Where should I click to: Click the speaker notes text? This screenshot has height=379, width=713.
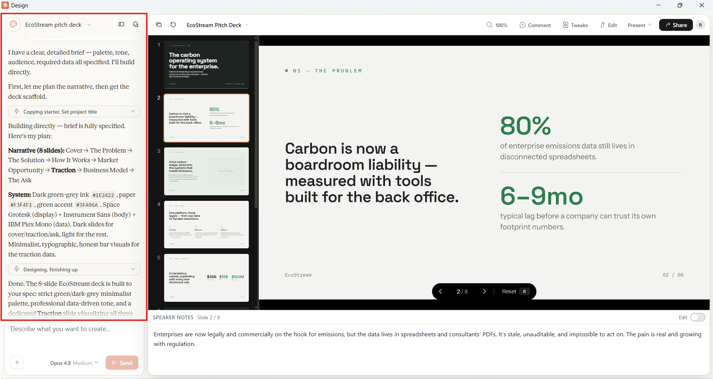tap(427, 339)
